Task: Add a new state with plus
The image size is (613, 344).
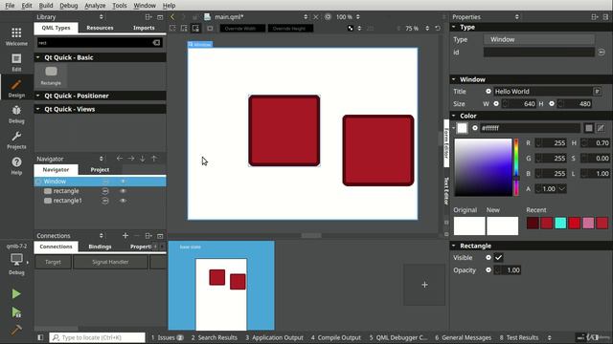Action: tap(424, 285)
